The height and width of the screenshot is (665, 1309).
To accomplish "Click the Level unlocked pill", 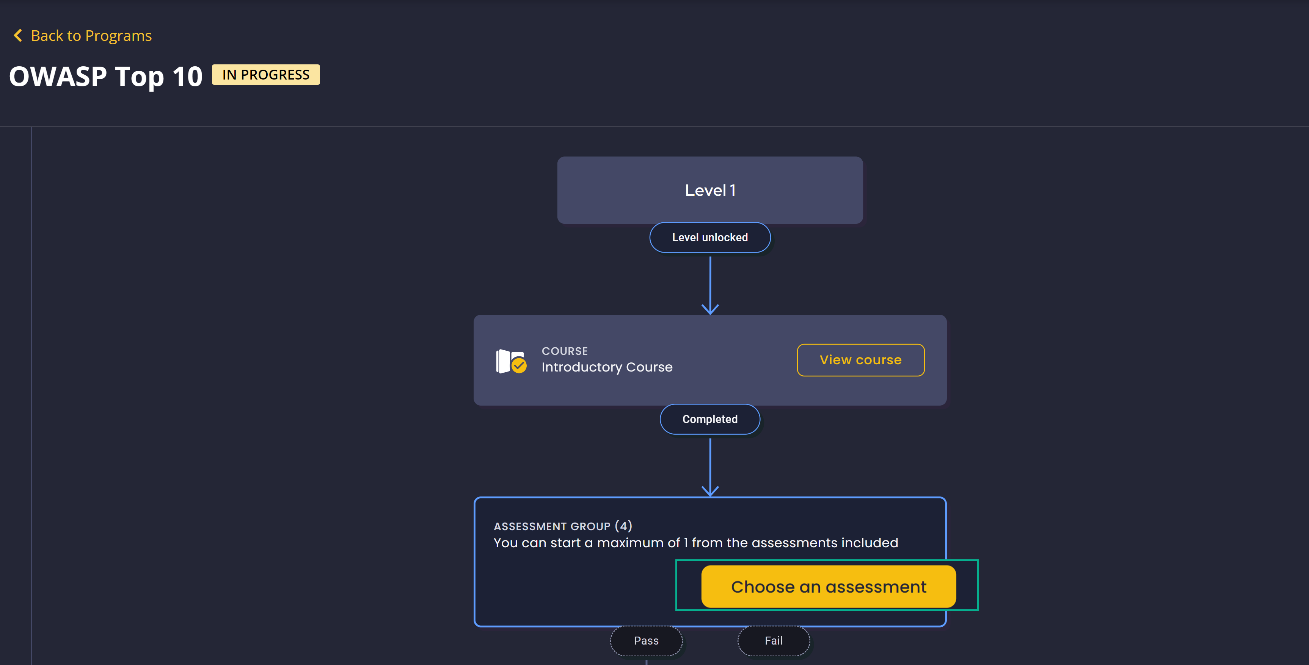I will 710,237.
